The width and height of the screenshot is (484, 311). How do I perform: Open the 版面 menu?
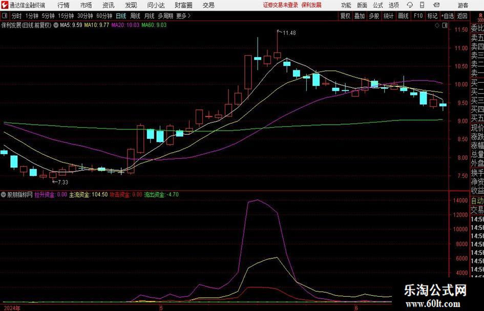[362, 5]
